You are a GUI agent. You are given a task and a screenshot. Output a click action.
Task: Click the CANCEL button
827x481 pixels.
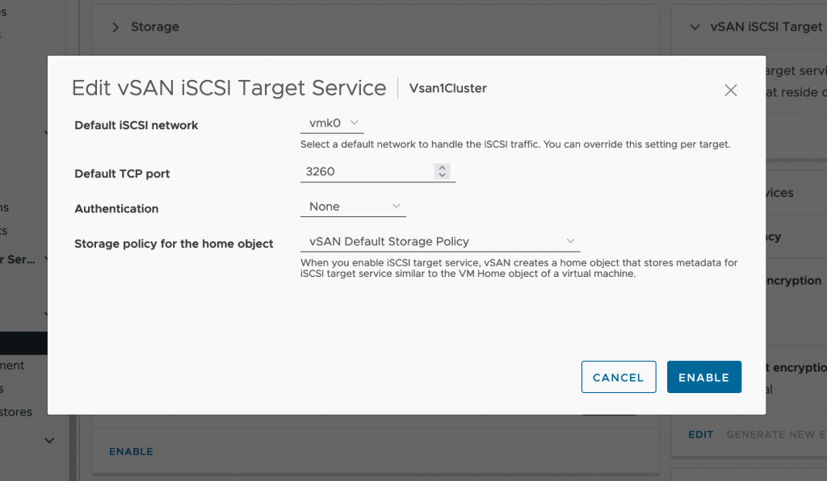point(619,377)
